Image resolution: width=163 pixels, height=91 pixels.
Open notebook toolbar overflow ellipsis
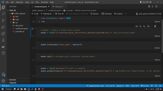point(126,14)
